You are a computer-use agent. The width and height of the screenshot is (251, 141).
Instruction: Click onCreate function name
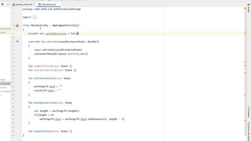52,42
